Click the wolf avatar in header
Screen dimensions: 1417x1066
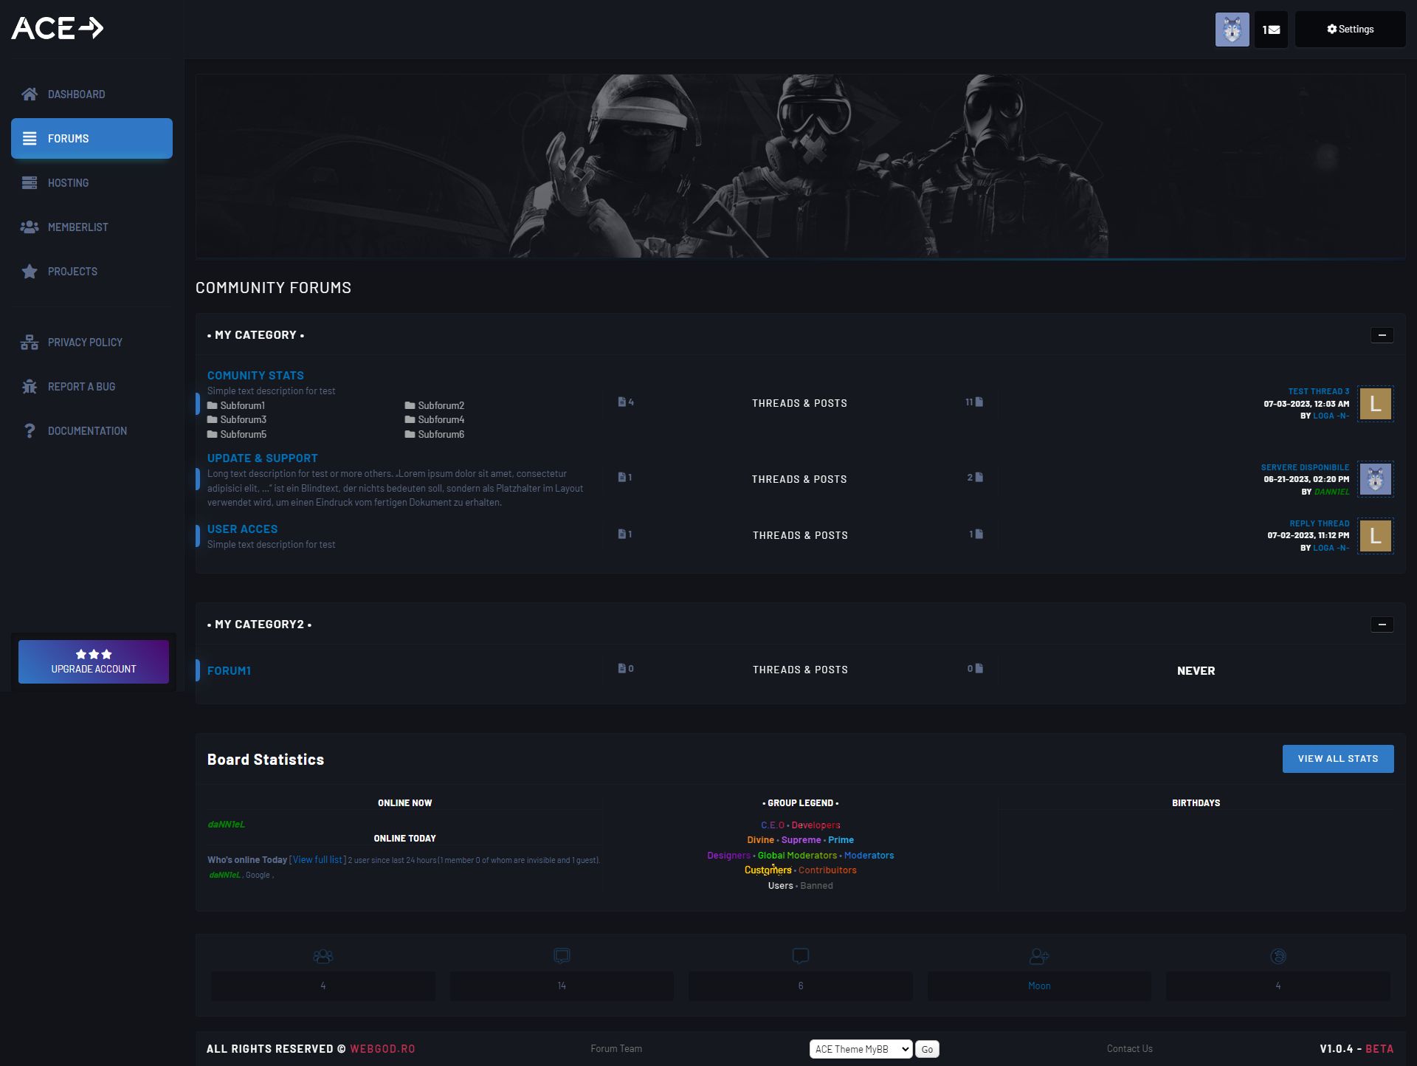(1232, 30)
